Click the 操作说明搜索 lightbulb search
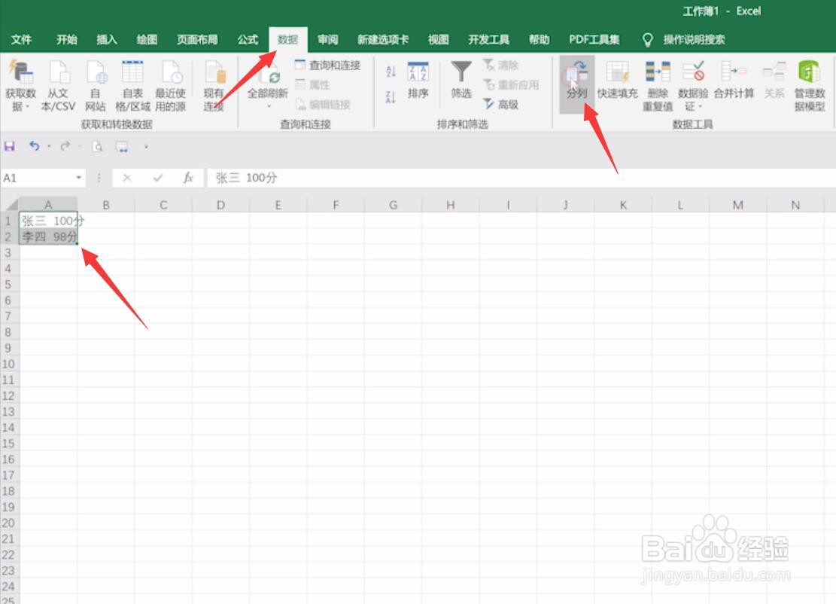 (685, 39)
